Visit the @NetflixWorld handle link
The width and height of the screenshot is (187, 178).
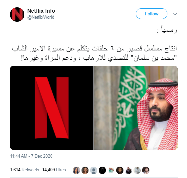(41, 17)
